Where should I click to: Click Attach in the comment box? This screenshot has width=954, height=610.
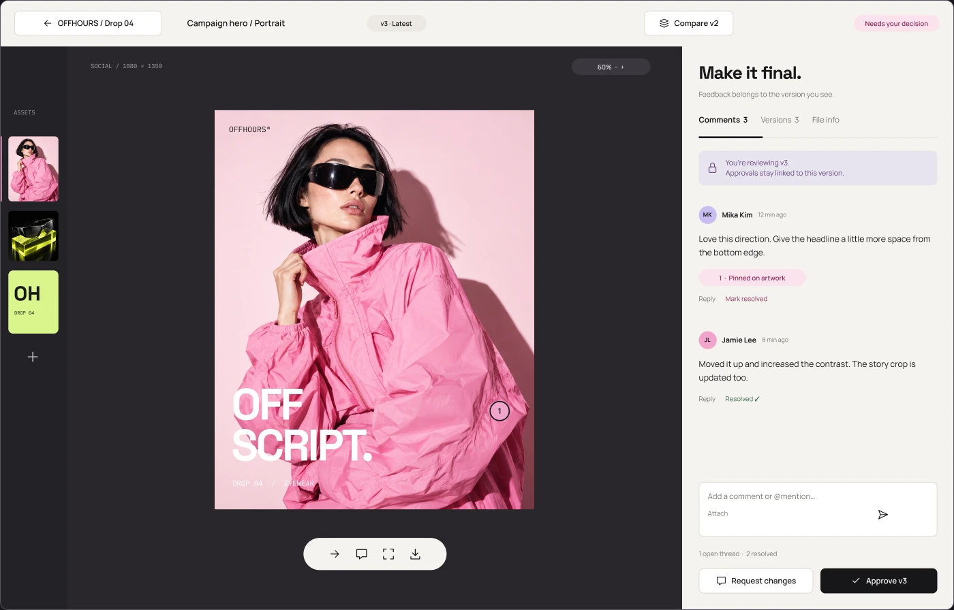click(x=718, y=513)
